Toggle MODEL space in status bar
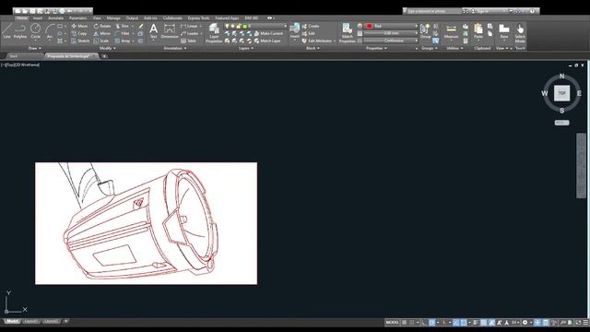Viewport: 590px width, 332px height. [x=392, y=322]
